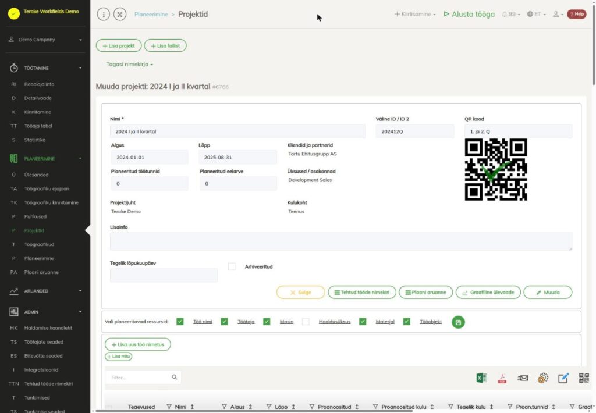Open the QR code grid icon in the table toolbar
The height and width of the screenshot is (413, 596).
[x=584, y=378]
